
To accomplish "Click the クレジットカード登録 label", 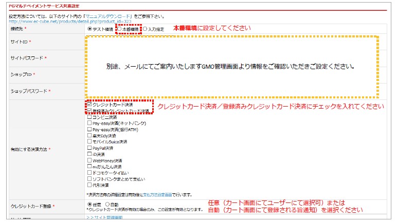I will (31, 207).
